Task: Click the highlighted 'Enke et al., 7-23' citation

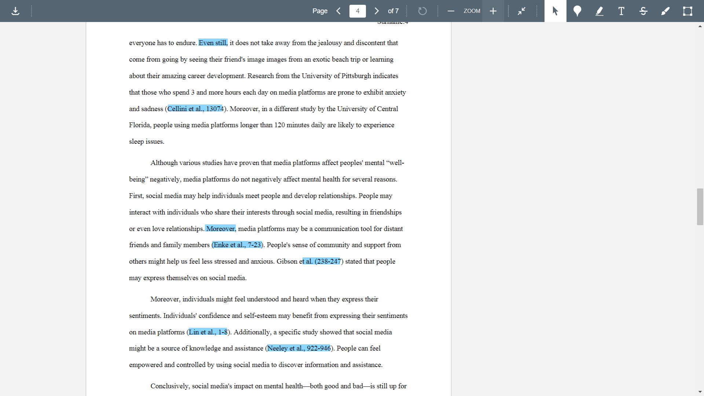Action: [x=237, y=245]
